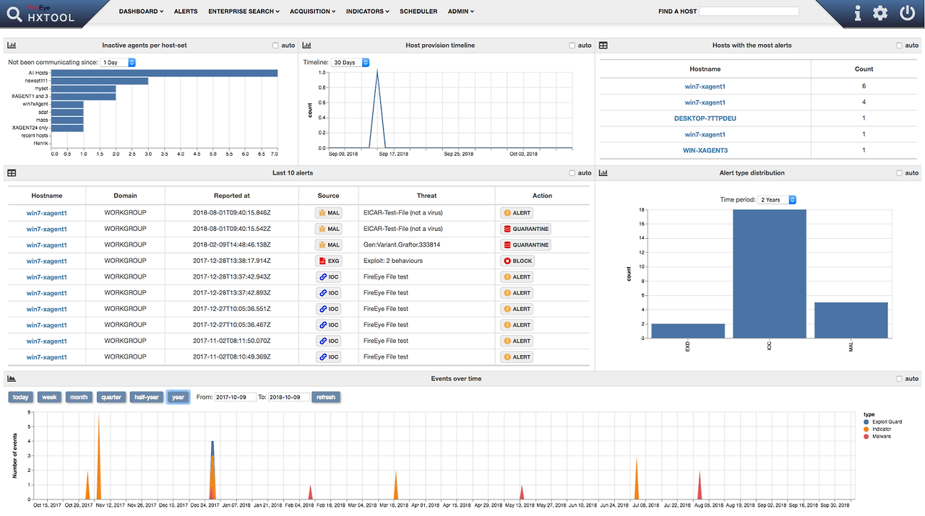Enable auto refresh for Inactive agents panel

[275, 45]
